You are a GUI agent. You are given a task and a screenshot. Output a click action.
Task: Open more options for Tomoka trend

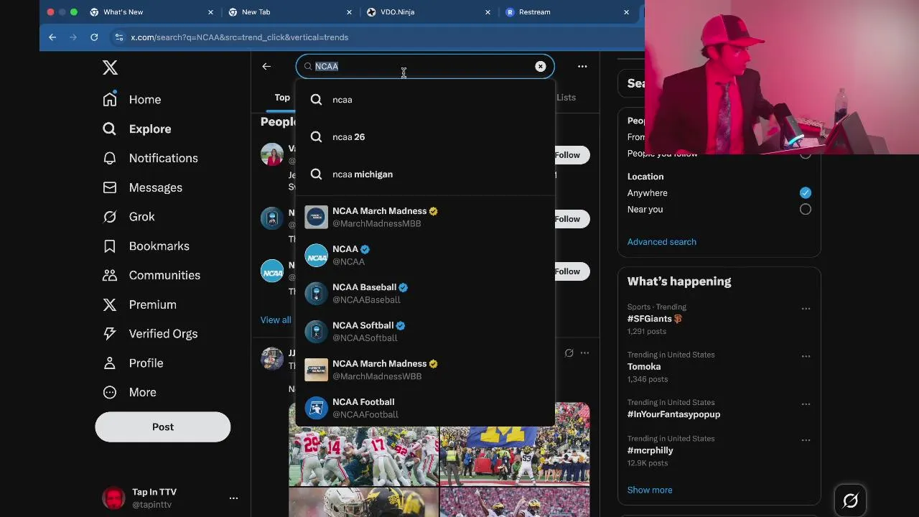coord(806,356)
